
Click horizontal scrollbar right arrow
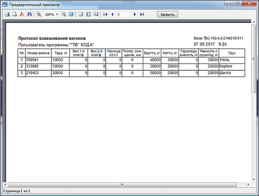248,185
